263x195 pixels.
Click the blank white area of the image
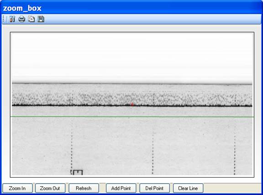click(132, 57)
